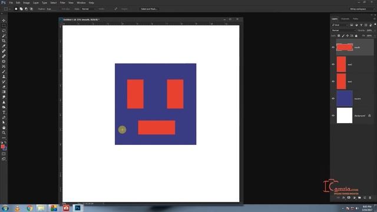The width and height of the screenshot is (377, 212).
Task: Open the workspace switcher dropdown
Action: 362,9
